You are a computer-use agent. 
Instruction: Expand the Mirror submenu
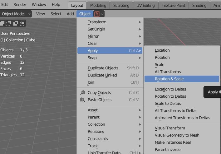tap(110, 36)
